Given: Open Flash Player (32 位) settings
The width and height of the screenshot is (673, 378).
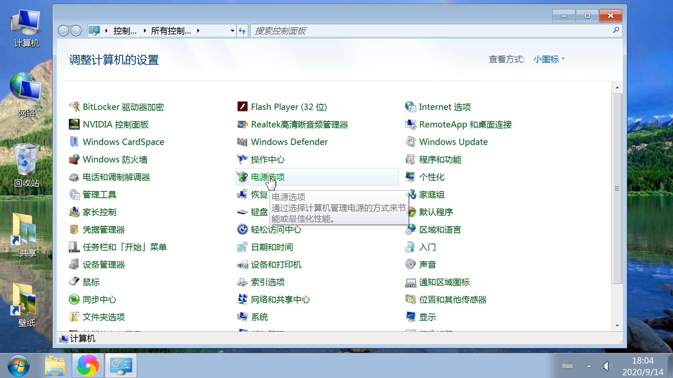Looking at the screenshot, I should (288, 107).
